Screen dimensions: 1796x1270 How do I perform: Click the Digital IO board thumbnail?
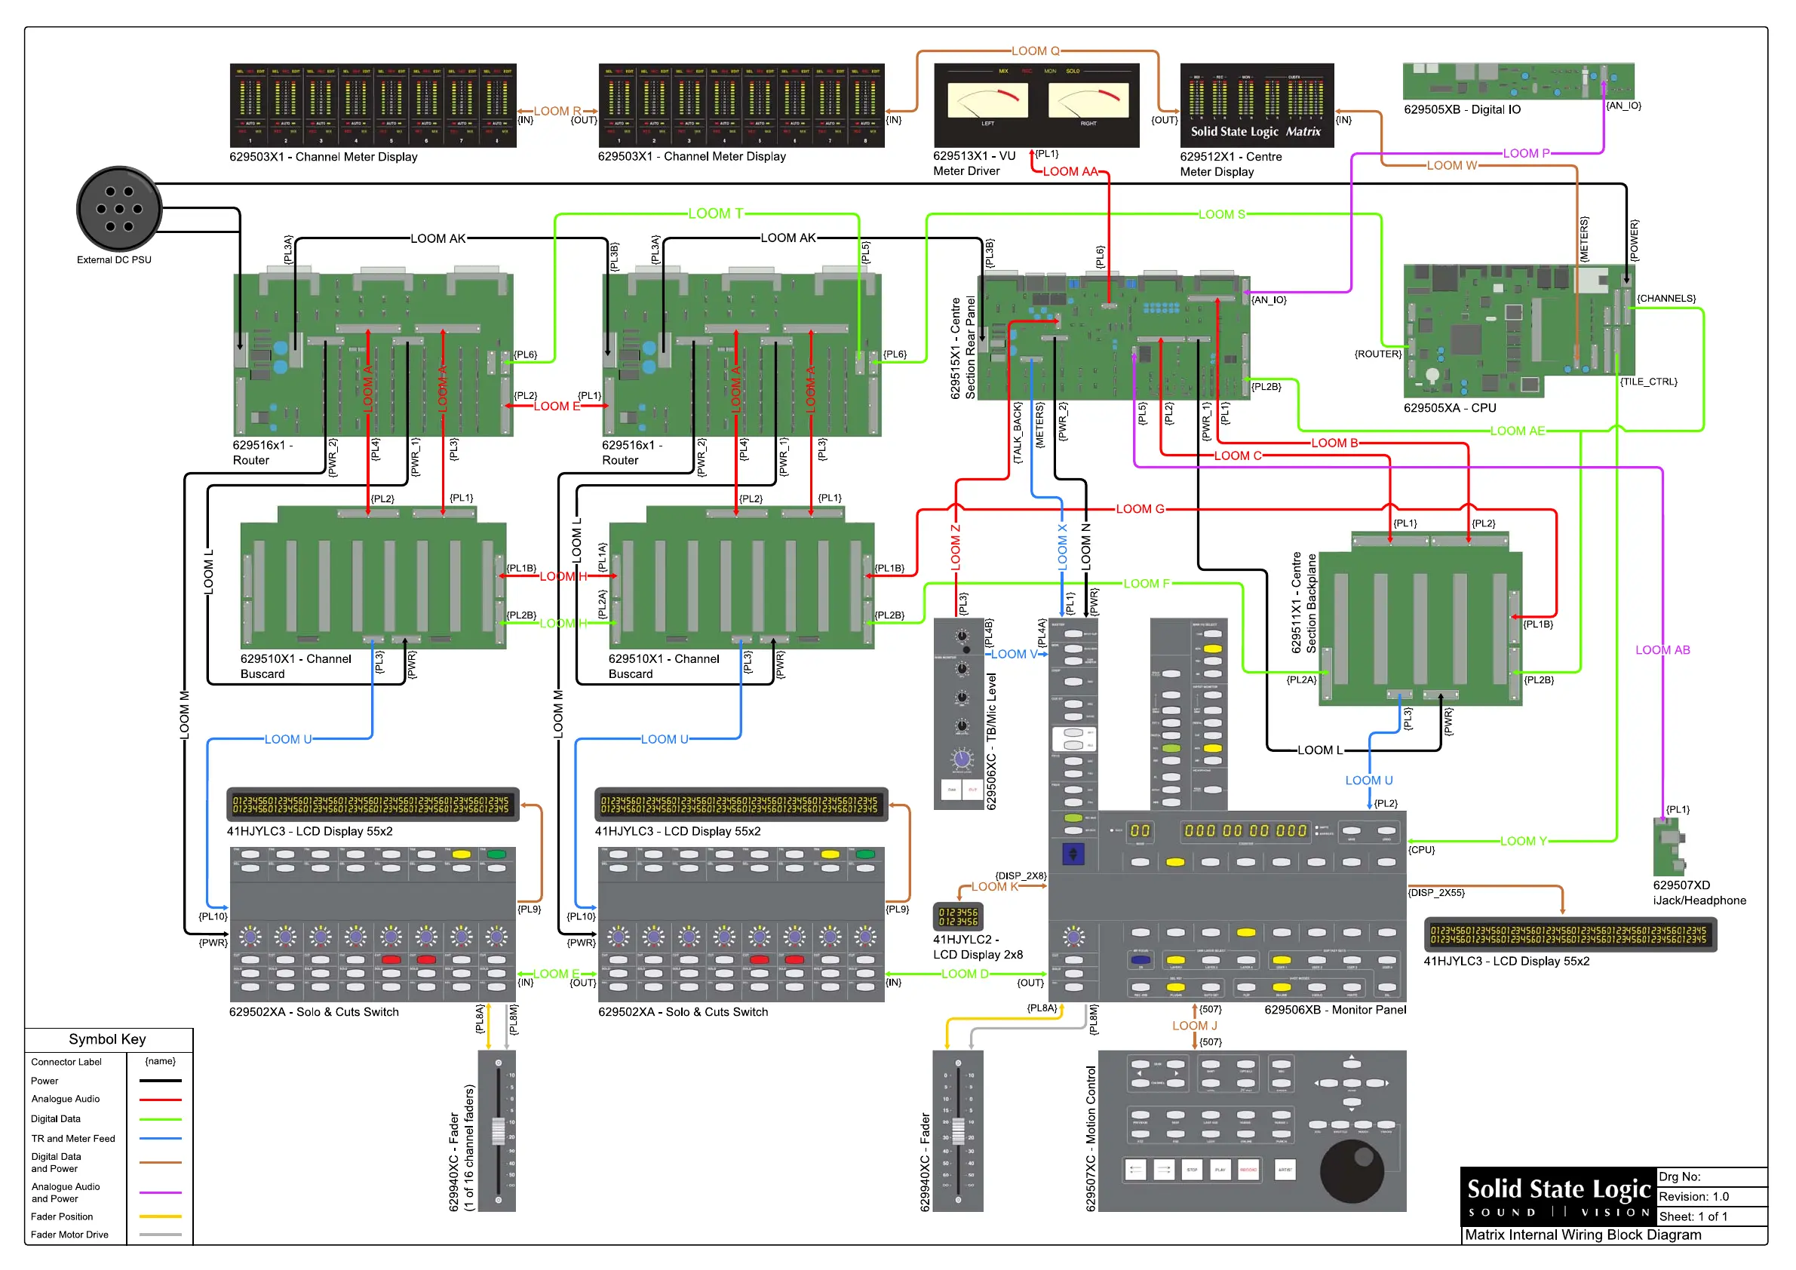(x=1518, y=81)
